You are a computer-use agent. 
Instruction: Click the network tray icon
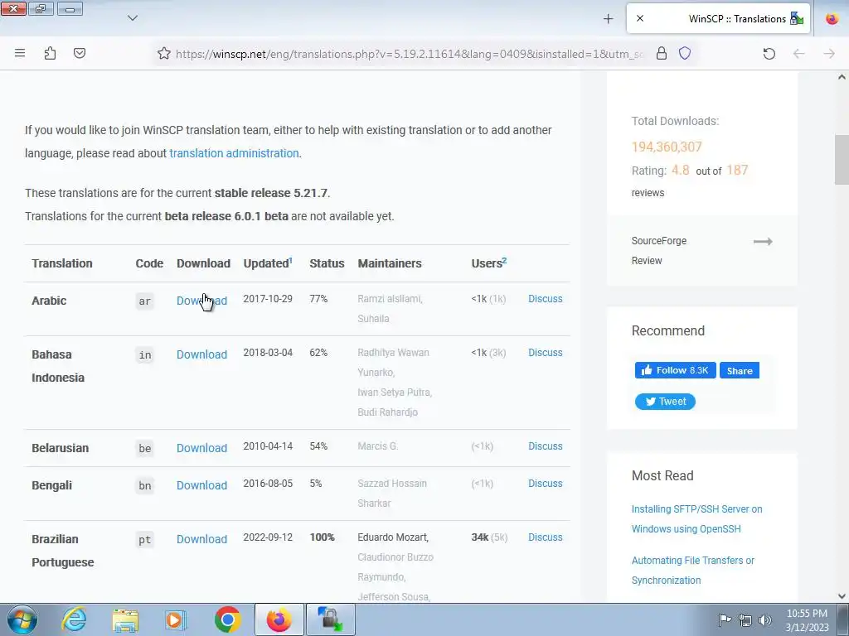pos(745,619)
